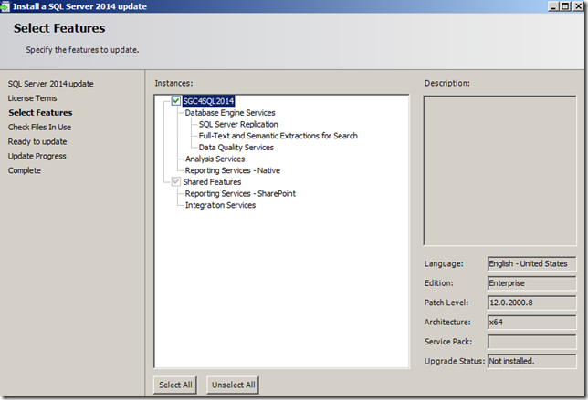The image size is (588, 400).
Task: Click the empty Service Pack field
Action: pos(531,342)
